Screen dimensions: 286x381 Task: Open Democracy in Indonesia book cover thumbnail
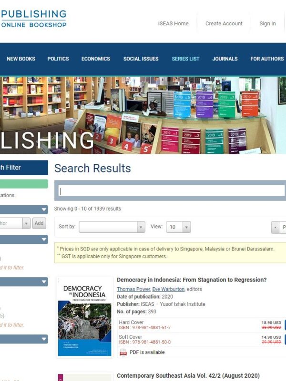pyautogui.click(x=85, y=317)
